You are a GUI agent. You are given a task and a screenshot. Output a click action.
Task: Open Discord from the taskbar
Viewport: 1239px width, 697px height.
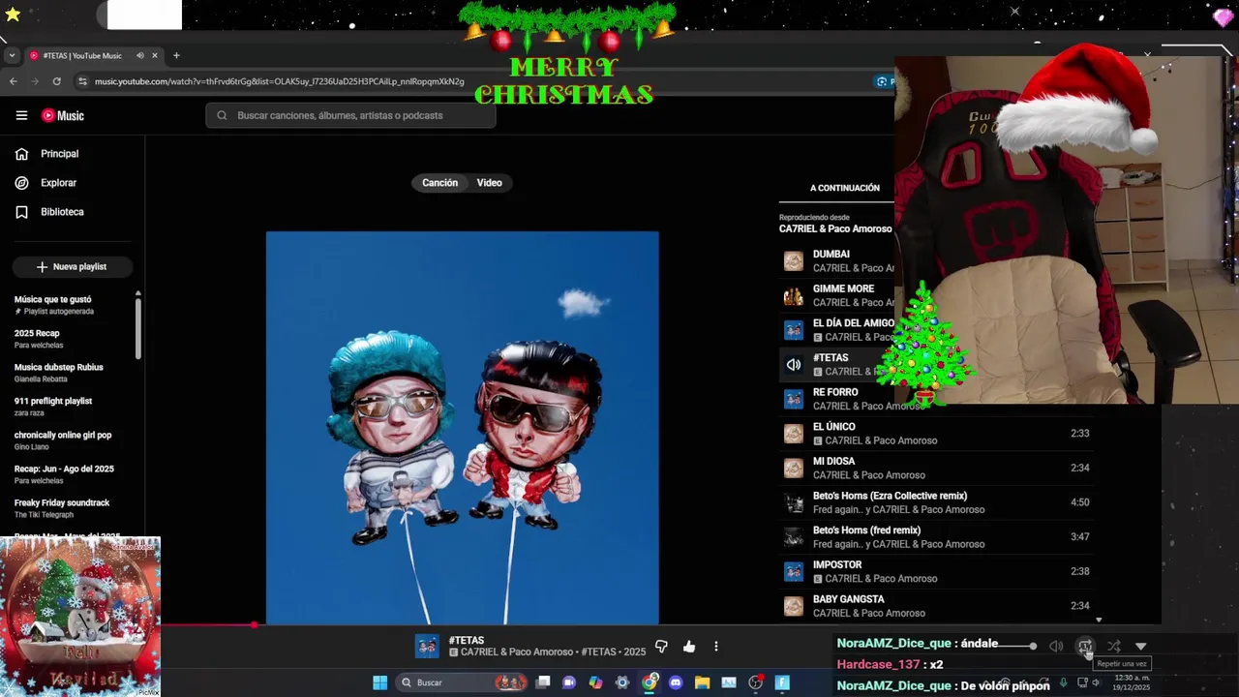click(676, 682)
